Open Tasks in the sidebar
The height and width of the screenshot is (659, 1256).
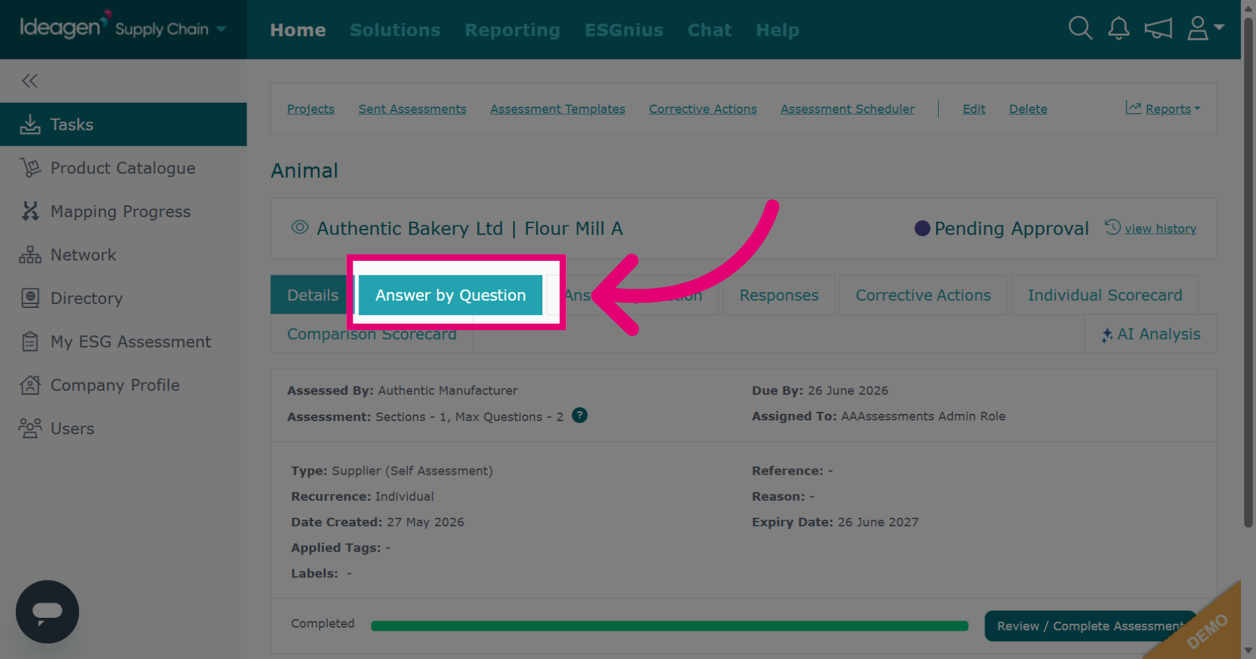[x=123, y=124]
